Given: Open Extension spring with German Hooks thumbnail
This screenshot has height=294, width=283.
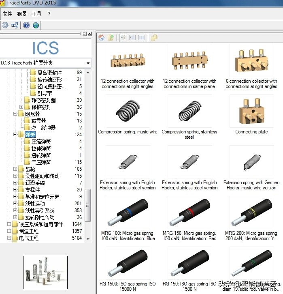Looking at the screenshot, I should tap(251, 162).
